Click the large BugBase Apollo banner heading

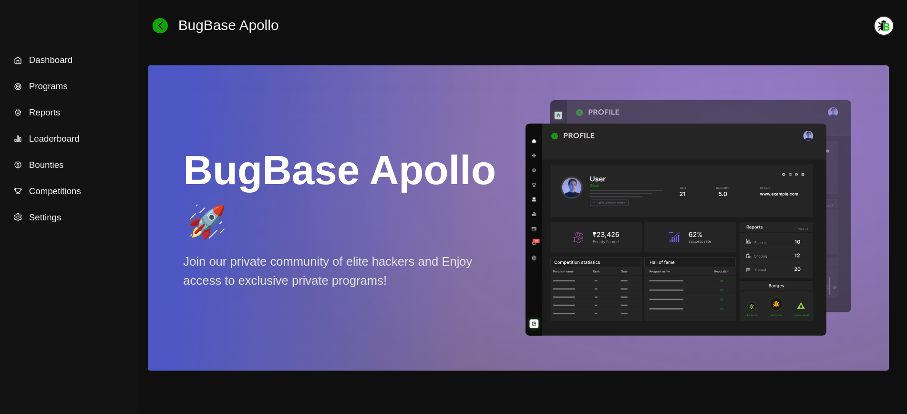point(339,170)
